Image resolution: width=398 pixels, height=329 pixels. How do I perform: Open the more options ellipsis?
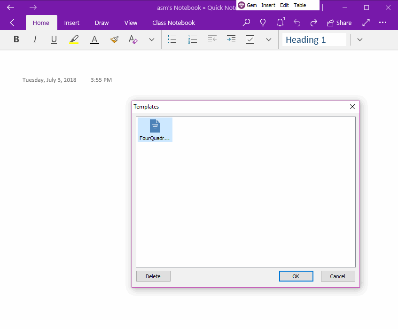[x=382, y=23]
